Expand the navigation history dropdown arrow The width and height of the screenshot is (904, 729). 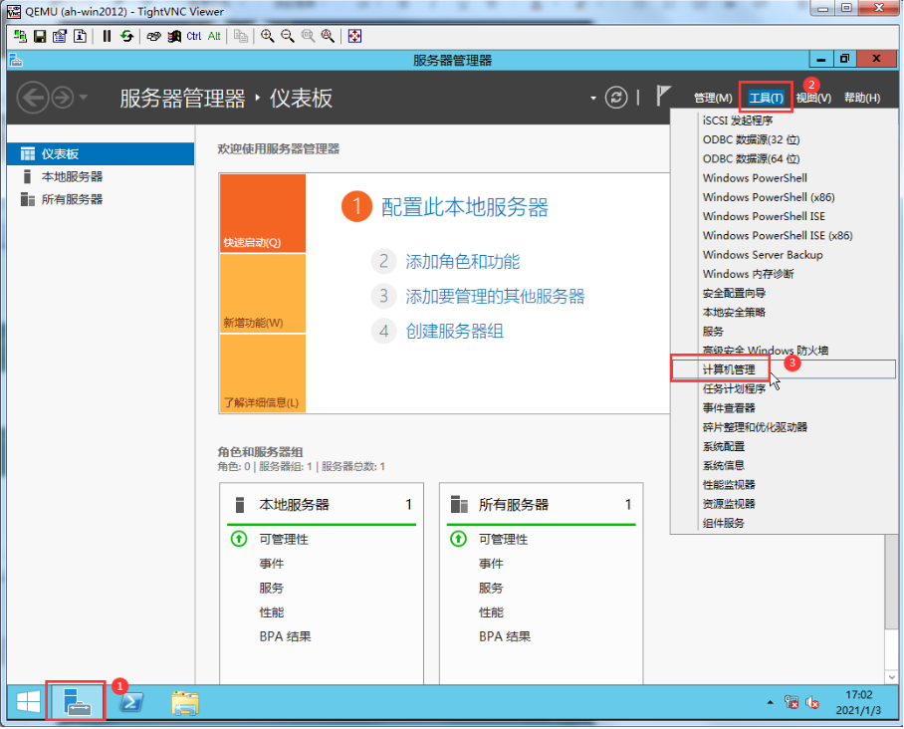pos(84,98)
